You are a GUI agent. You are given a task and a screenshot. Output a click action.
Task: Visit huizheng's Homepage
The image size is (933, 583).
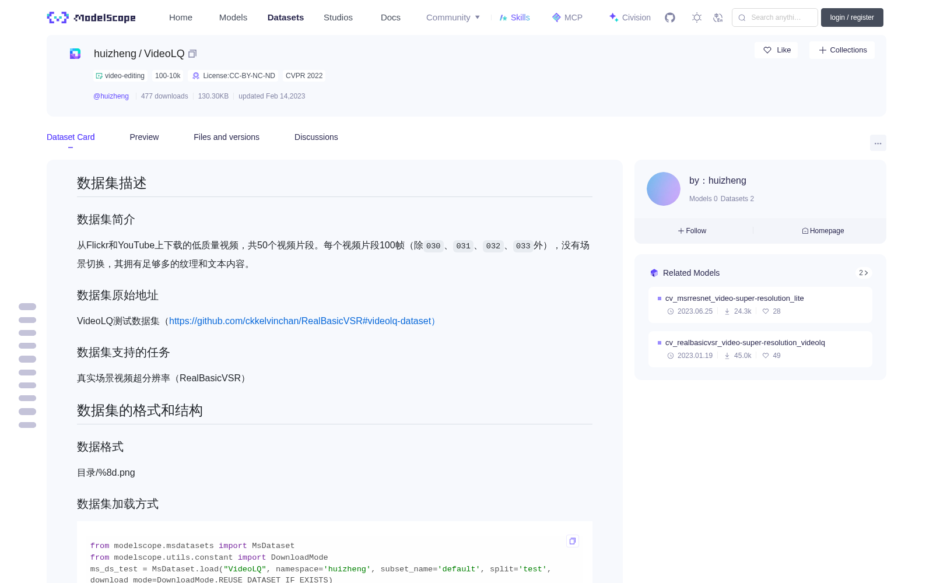823,231
